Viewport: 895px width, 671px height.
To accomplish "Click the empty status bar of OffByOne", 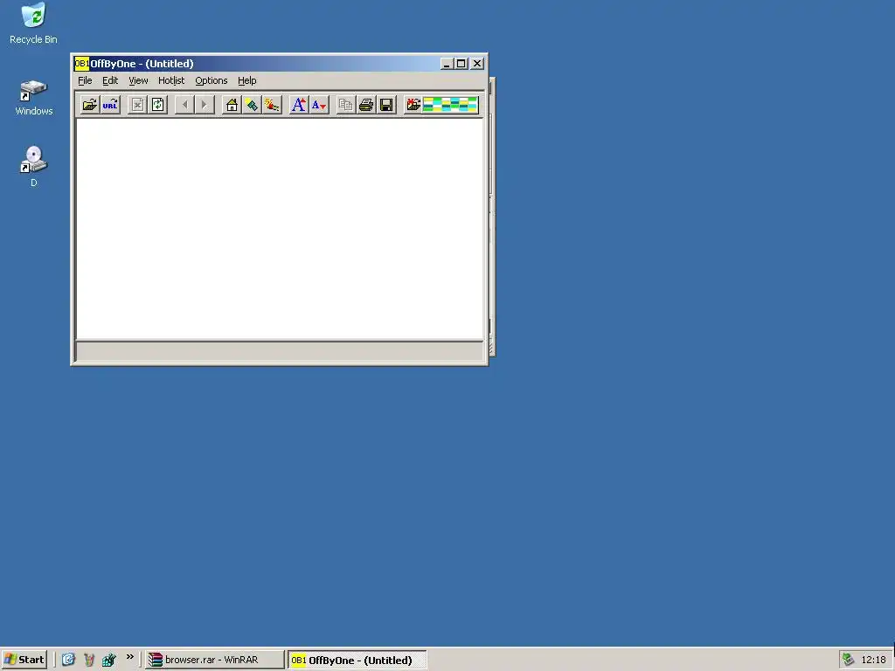I will pos(279,351).
